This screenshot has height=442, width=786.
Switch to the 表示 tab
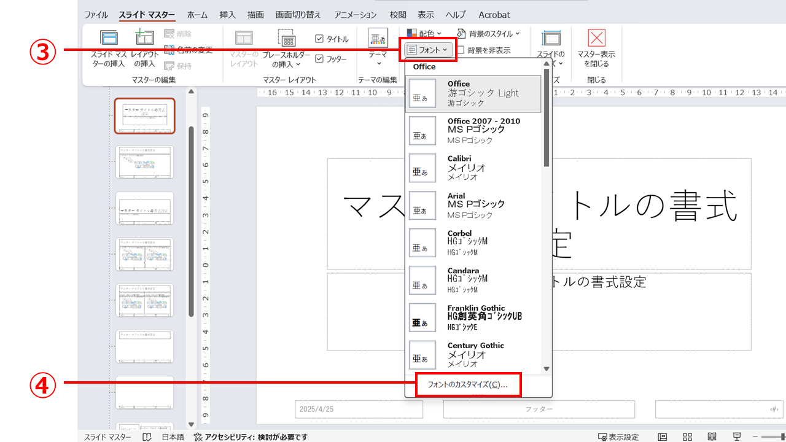pos(426,15)
